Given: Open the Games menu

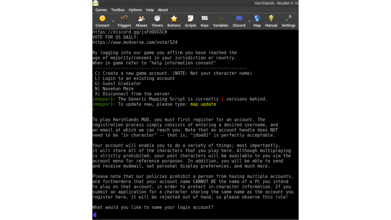Looking at the screenshot, I should (101, 10).
